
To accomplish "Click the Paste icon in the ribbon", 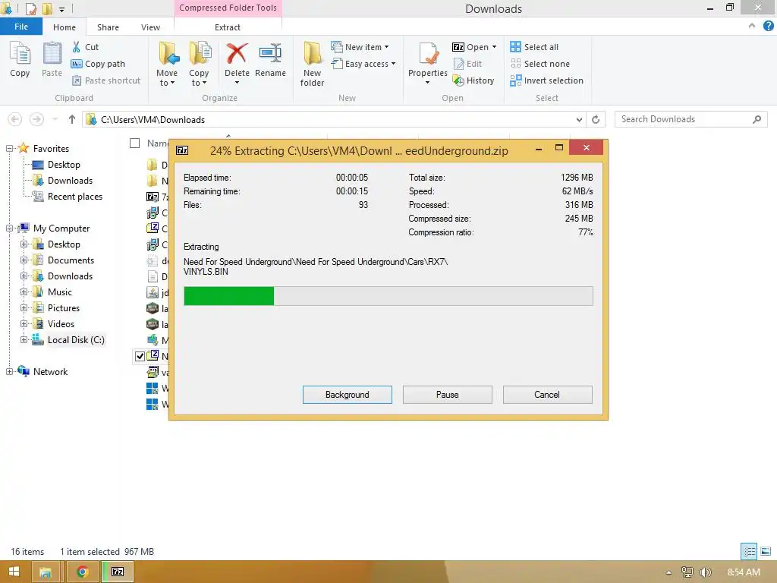I will (52, 59).
